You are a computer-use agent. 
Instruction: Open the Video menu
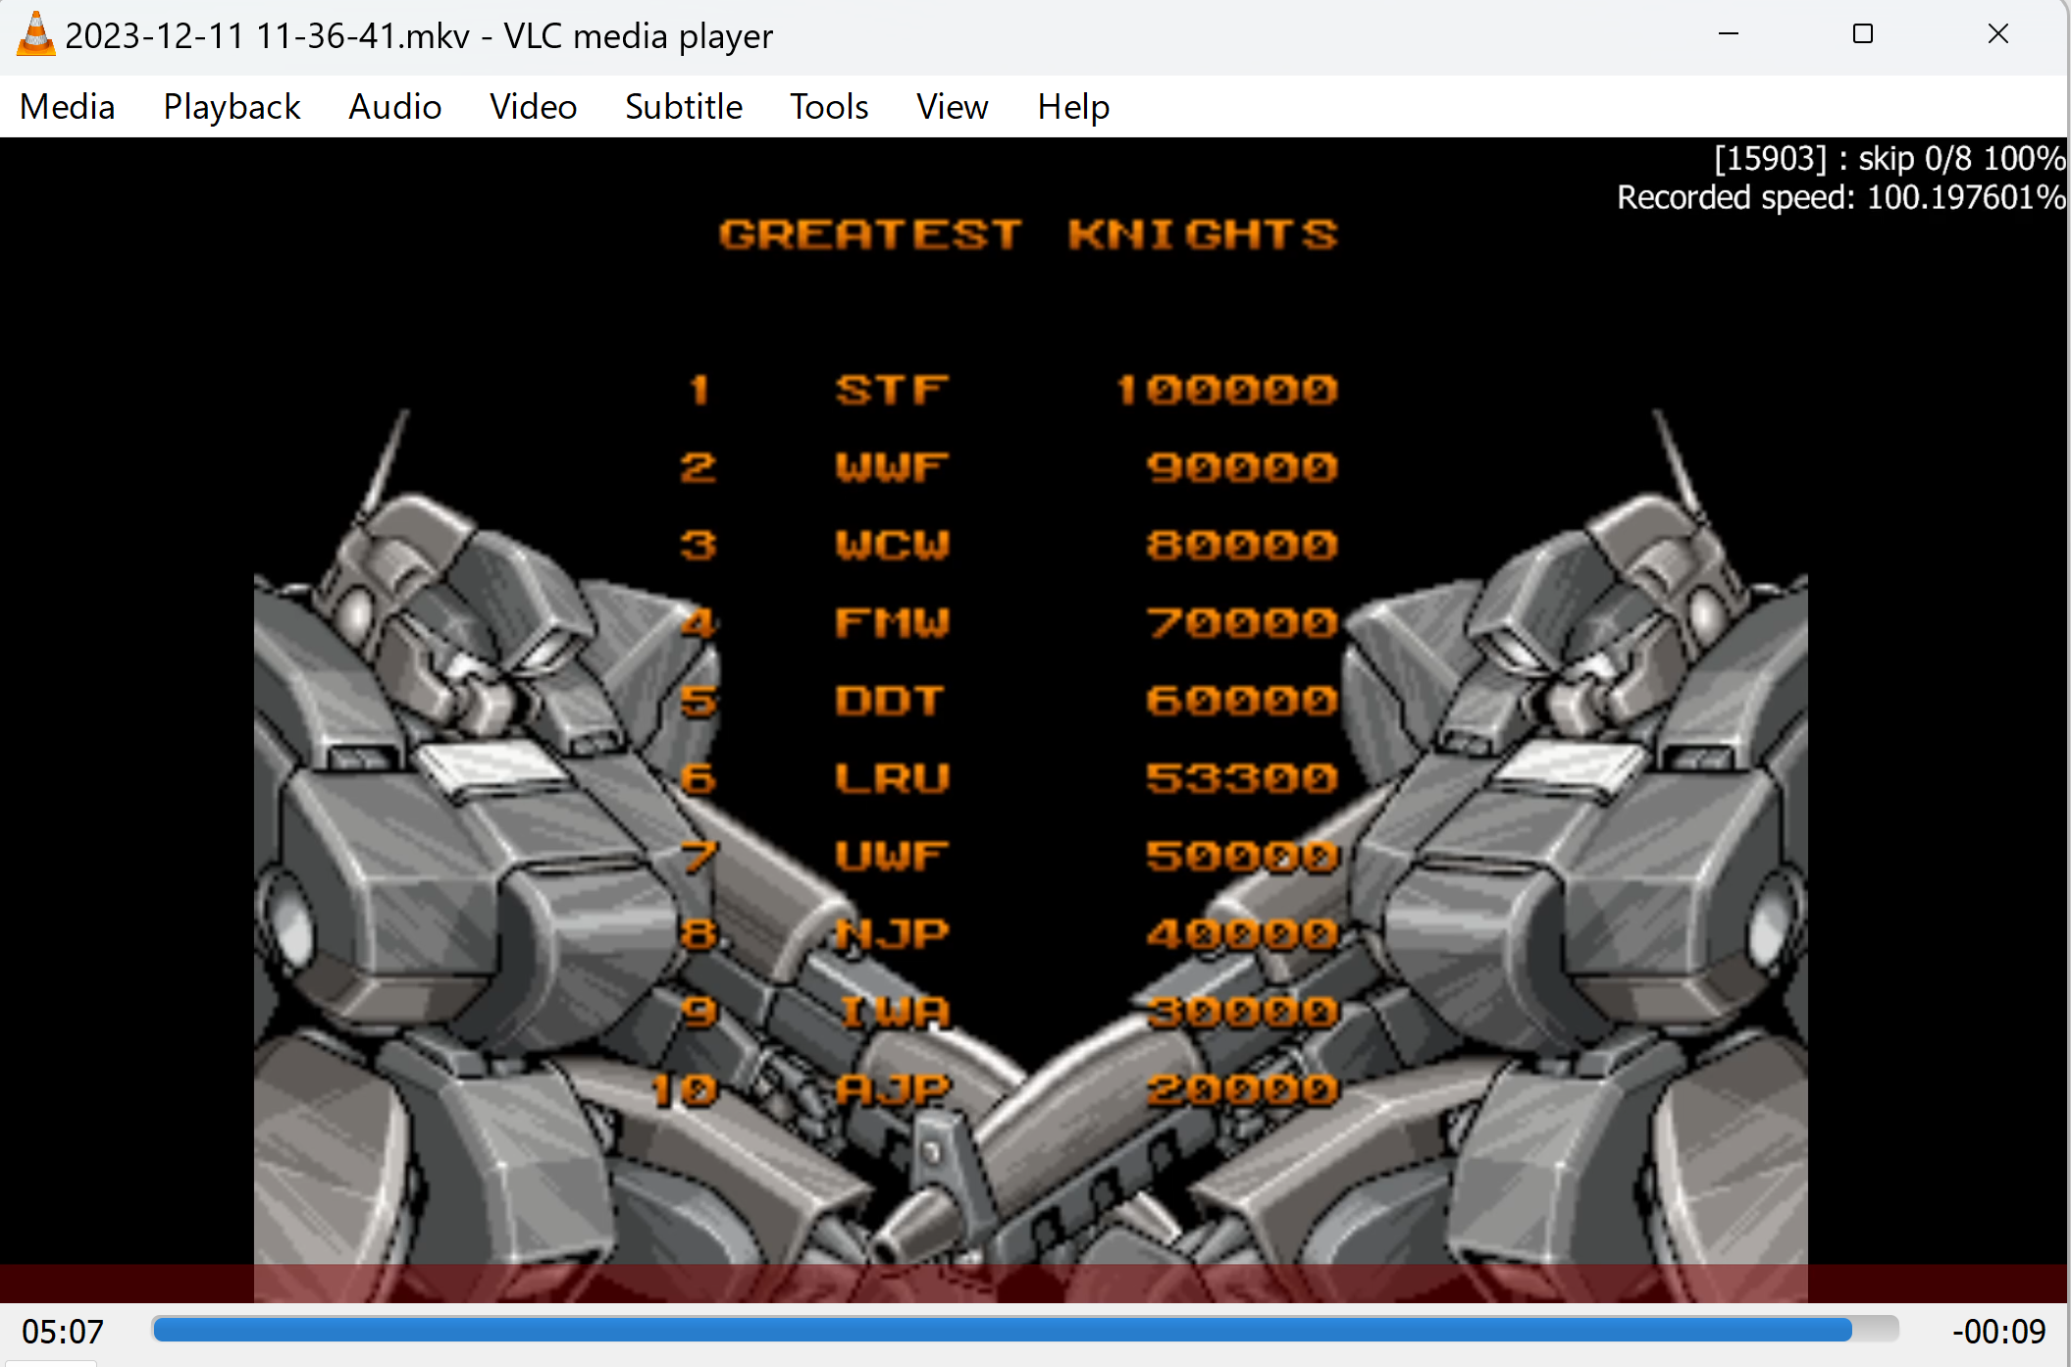point(533,106)
